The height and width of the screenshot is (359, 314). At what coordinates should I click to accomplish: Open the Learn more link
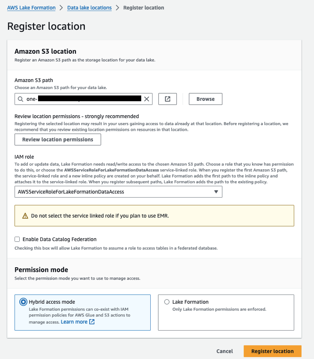(75, 322)
